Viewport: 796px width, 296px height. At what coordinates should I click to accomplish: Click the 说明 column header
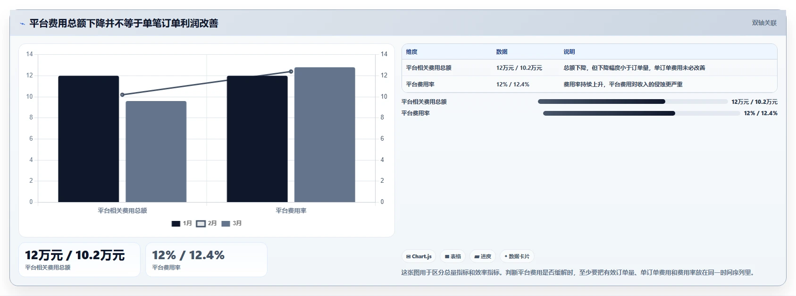pyautogui.click(x=569, y=52)
